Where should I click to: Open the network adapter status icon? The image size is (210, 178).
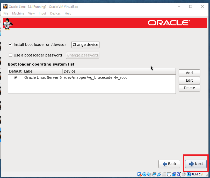click(x=154, y=174)
